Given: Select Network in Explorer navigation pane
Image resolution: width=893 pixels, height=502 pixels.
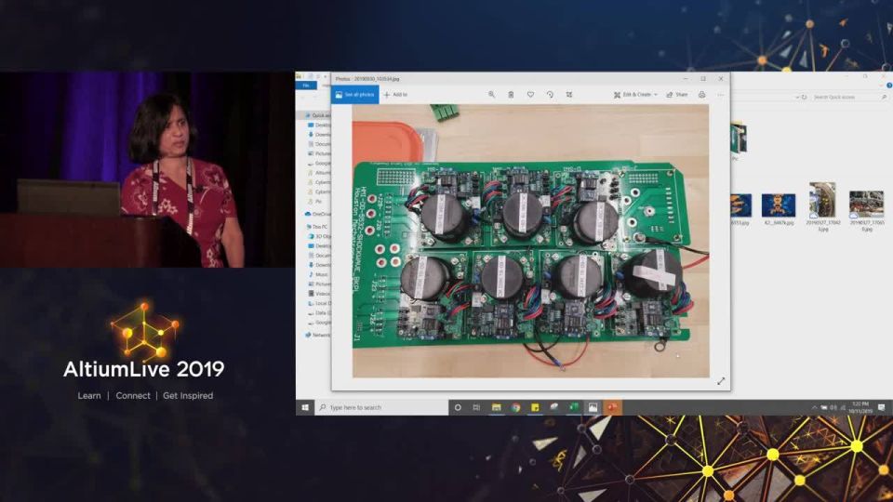Looking at the screenshot, I should [x=318, y=336].
